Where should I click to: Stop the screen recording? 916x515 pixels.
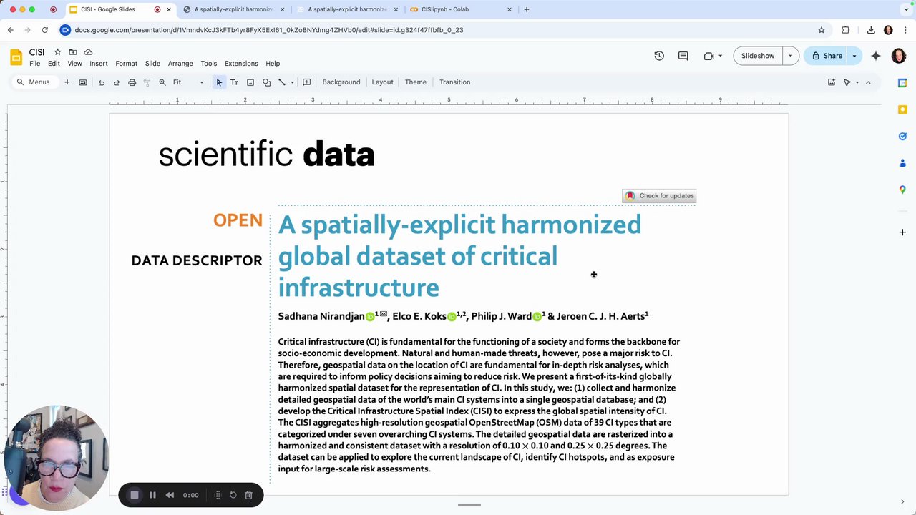click(134, 495)
